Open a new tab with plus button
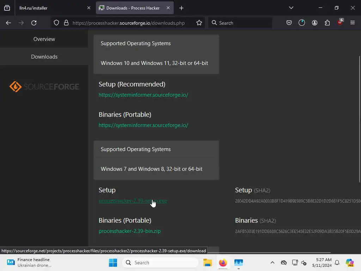Viewport: 361px width, 271px height. point(182,8)
